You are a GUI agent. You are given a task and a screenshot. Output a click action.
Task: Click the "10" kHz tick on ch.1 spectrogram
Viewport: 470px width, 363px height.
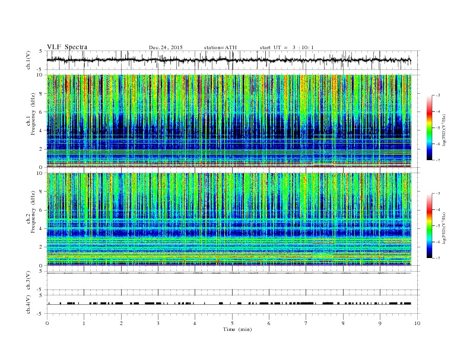coord(41,75)
